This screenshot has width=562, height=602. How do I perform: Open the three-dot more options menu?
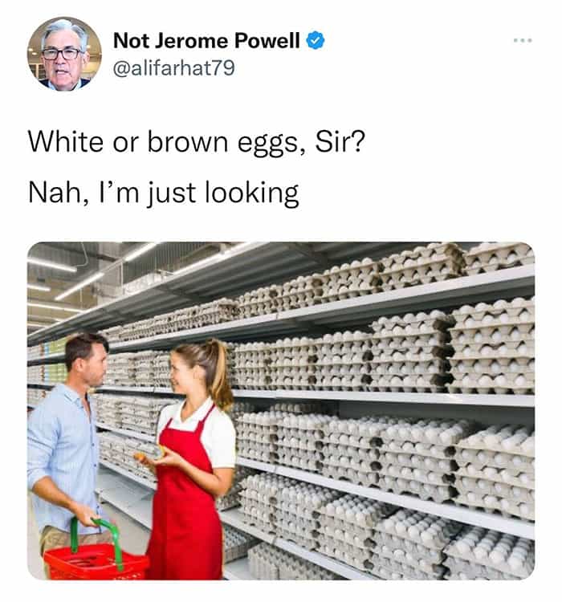(523, 40)
